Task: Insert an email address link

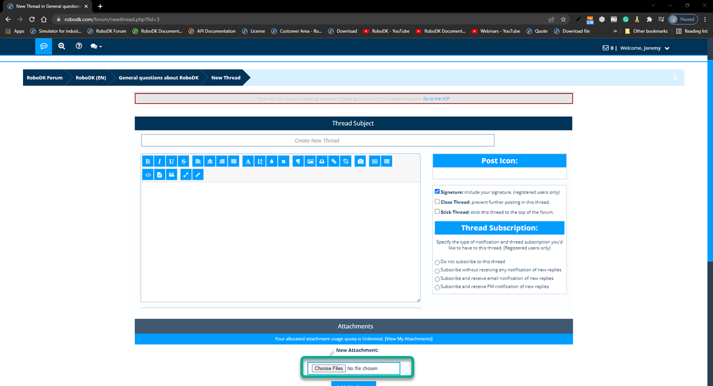Action: coord(322,161)
